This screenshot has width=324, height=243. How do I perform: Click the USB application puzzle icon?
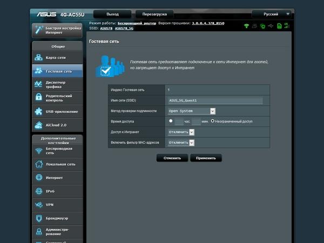(x=38, y=111)
